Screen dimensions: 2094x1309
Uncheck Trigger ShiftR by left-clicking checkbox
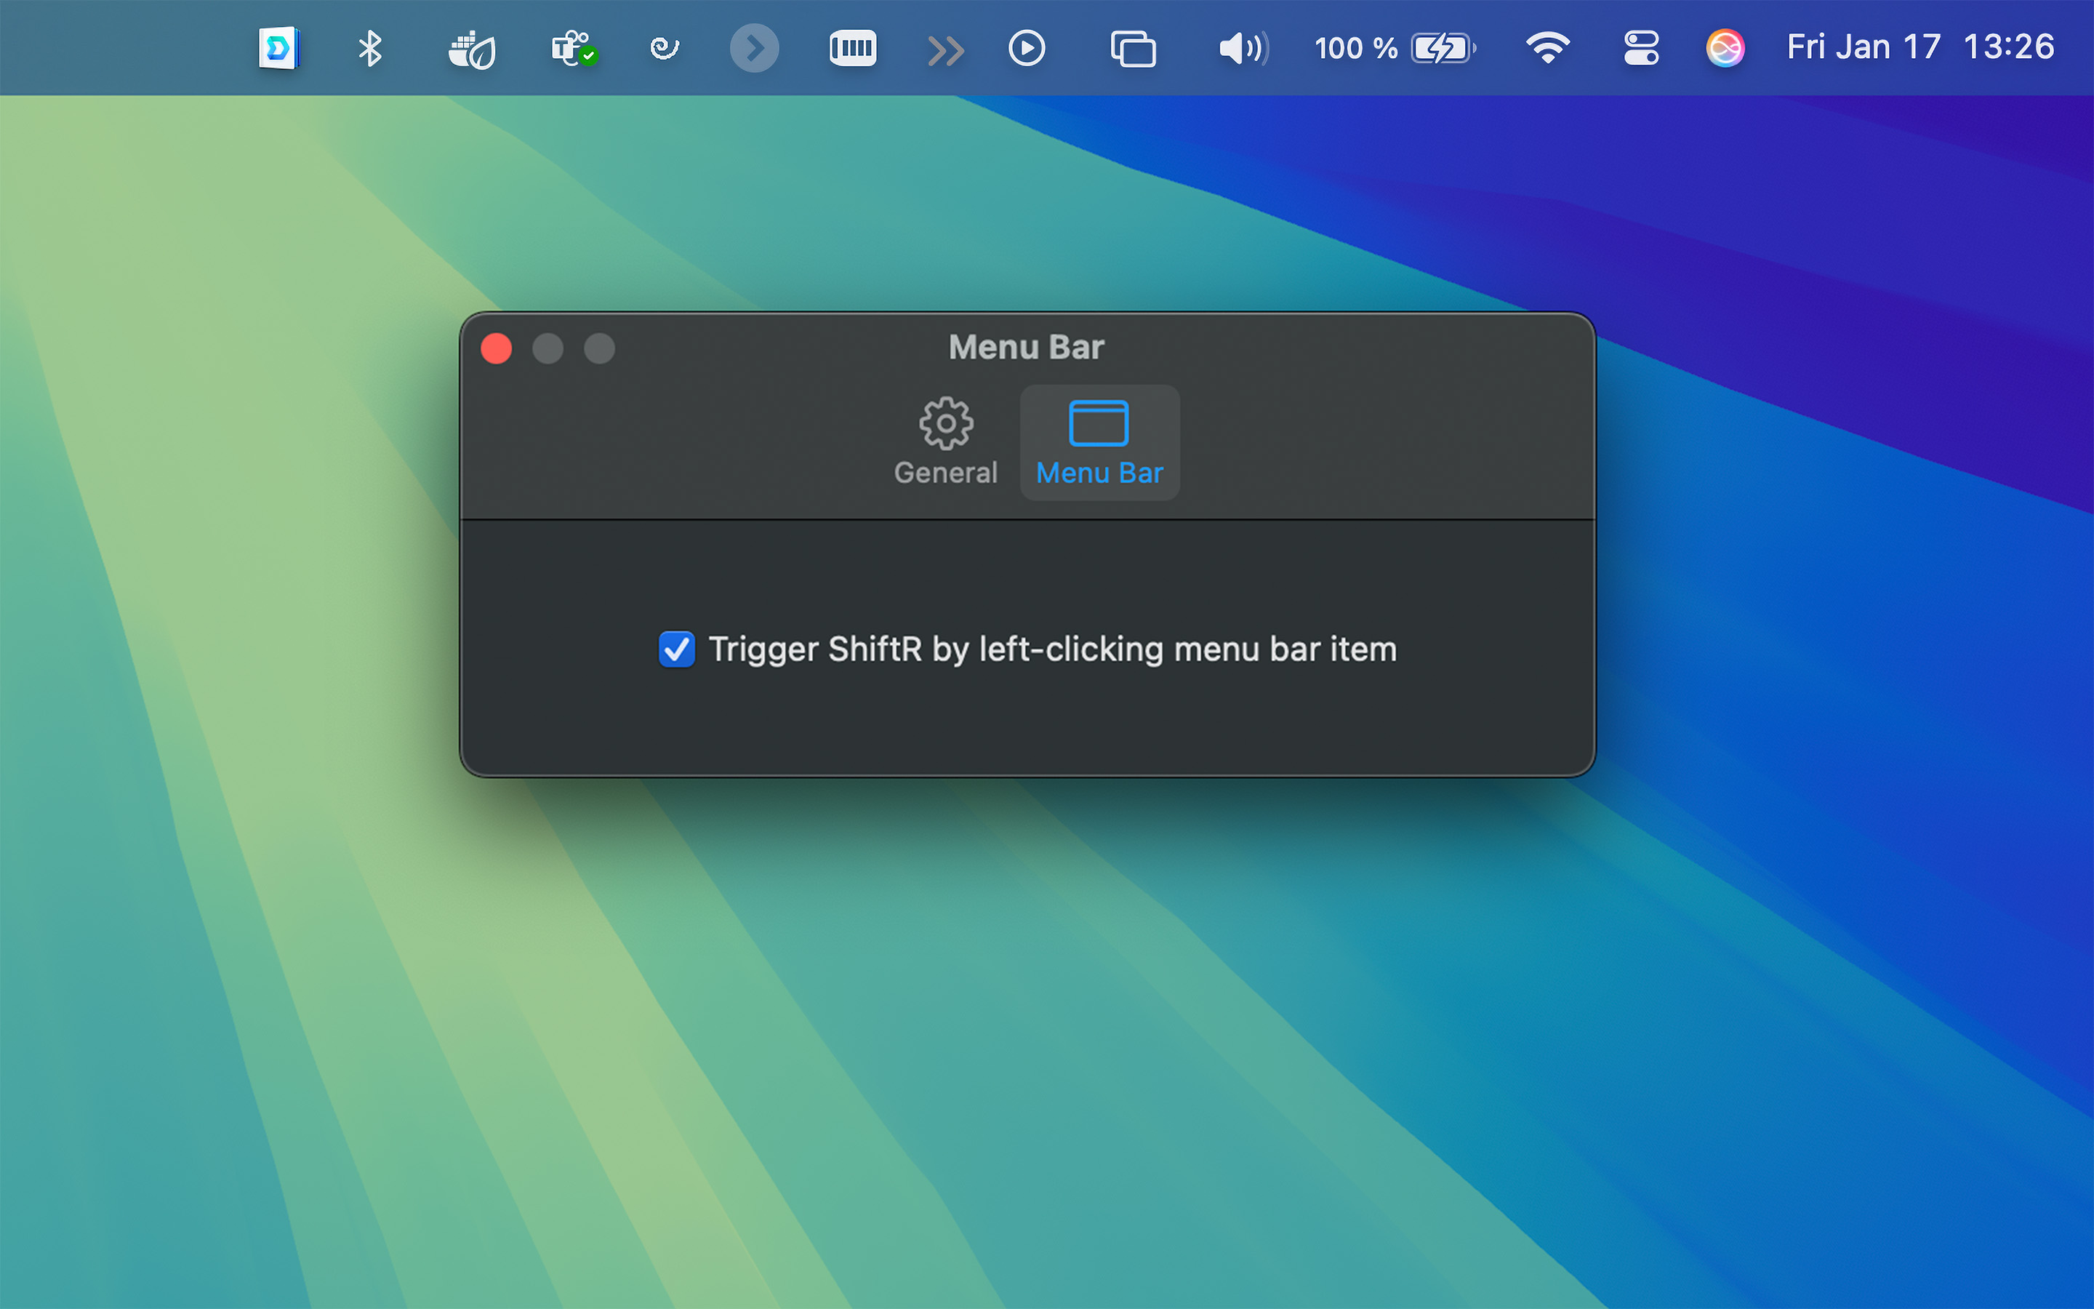[675, 649]
